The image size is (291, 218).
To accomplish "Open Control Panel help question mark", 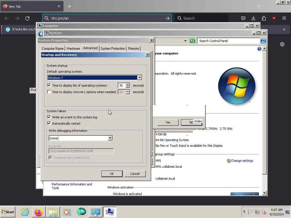I will click(x=259, y=49).
